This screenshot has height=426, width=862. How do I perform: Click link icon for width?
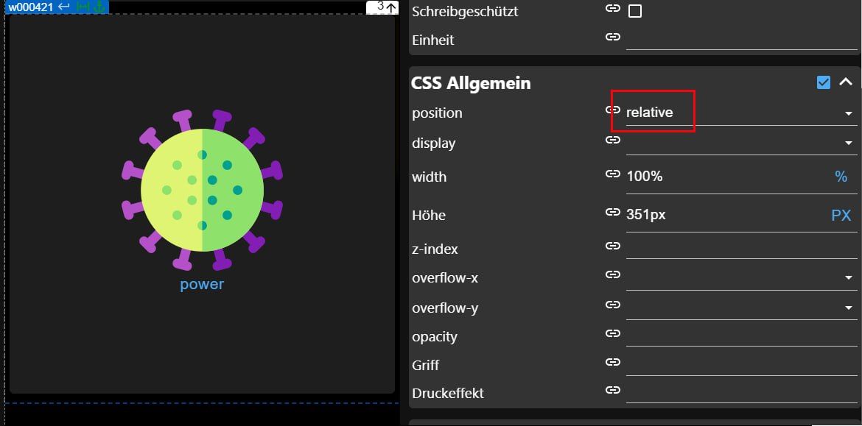click(x=613, y=174)
